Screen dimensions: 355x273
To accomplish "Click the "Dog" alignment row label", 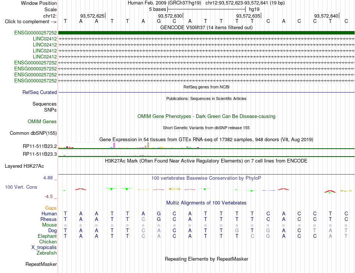I will tap(53, 231).
